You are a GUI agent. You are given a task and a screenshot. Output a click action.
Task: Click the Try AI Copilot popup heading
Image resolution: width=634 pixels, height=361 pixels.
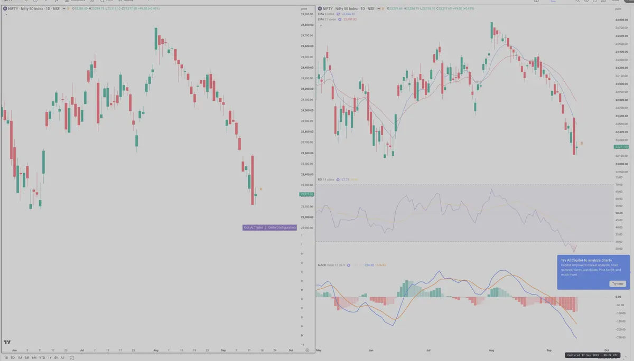(586, 260)
